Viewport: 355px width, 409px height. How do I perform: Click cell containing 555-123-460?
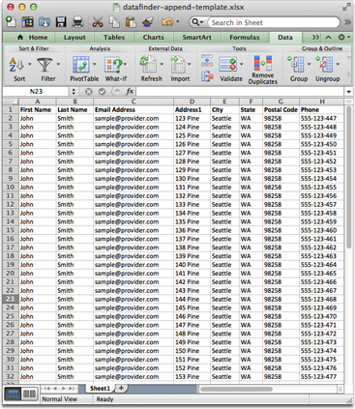tap(321, 230)
